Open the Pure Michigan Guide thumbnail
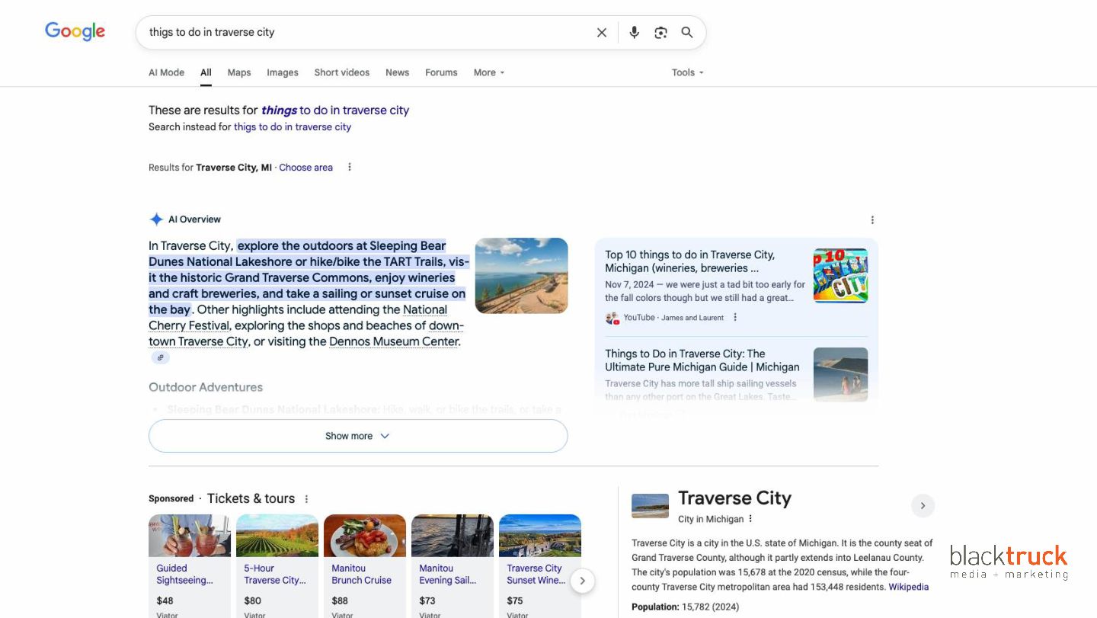Image resolution: width=1097 pixels, height=618 pixels. pyautogui.click(x=840, y=374)
